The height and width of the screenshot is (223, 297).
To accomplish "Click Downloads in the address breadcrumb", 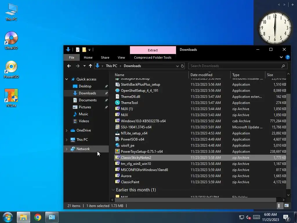I will click(132, 66).
